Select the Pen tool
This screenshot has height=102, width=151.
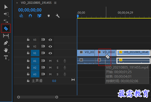click(6, 43)
